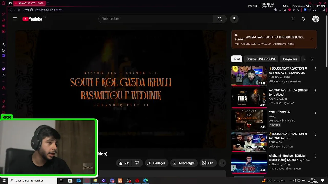328x184 pixels.
Task: Focus the www.youtube.com/watch address bar
Action: coord(48,10)
